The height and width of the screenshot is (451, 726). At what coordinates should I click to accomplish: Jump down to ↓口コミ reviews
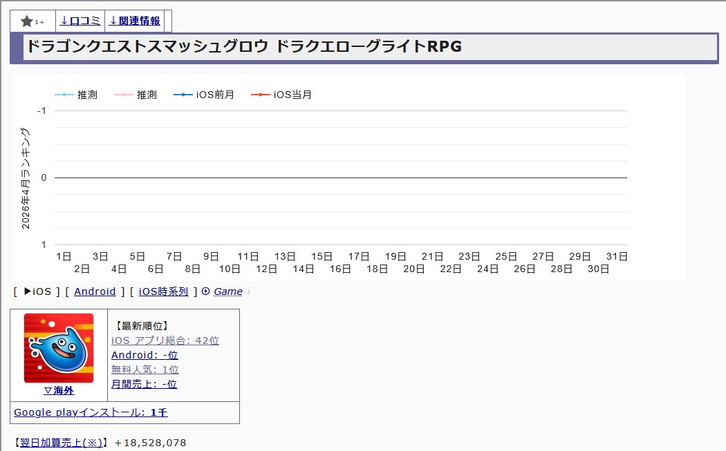(80, 21)
